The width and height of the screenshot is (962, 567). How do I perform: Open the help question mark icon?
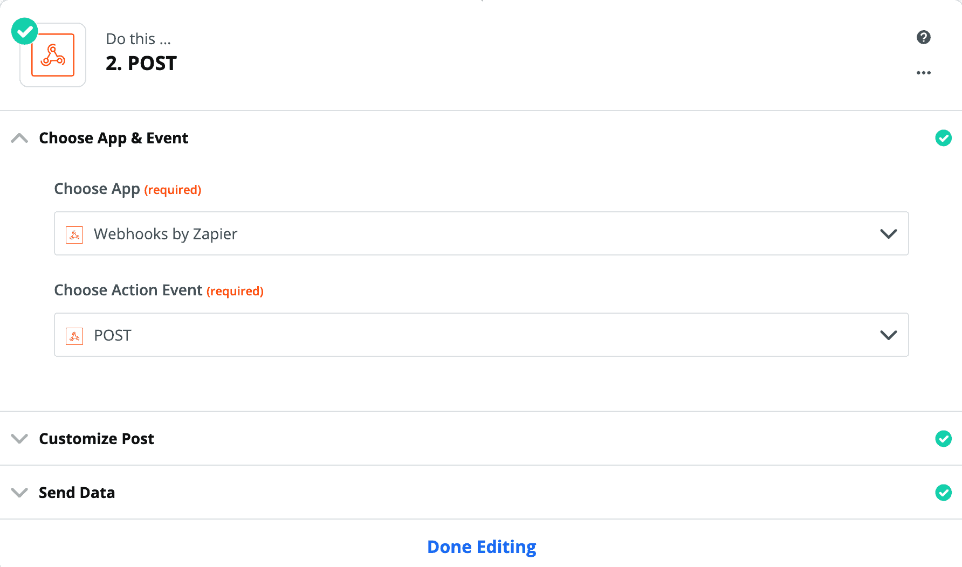(924, 37)
